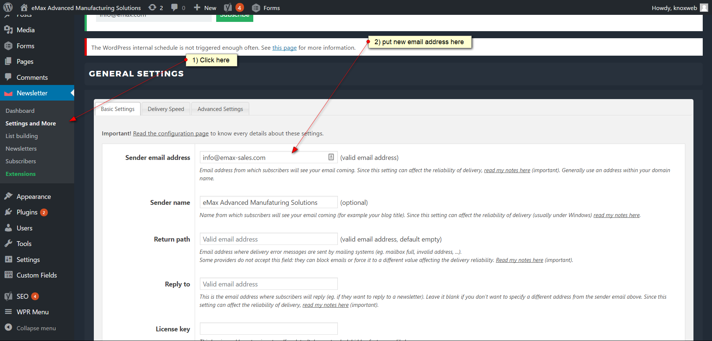Open the Delivery Speed tab
This screenshot has height=341, width=712.
pos(166,109)
